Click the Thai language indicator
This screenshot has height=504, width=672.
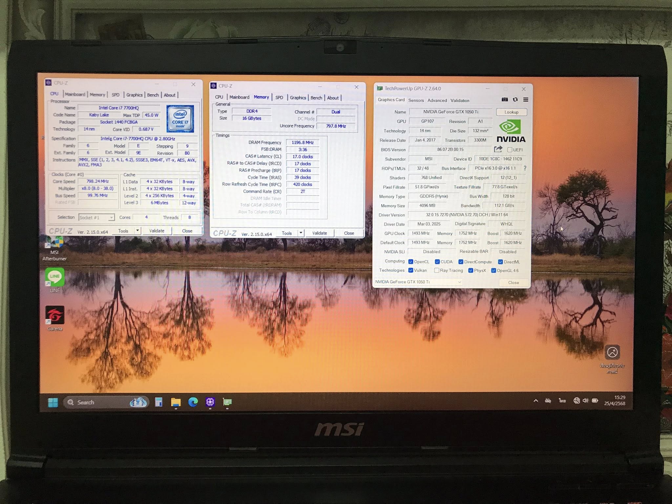562,401
